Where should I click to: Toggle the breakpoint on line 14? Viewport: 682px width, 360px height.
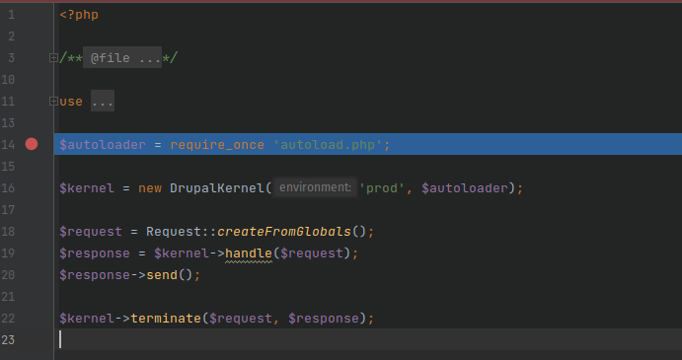click(32, 144)
